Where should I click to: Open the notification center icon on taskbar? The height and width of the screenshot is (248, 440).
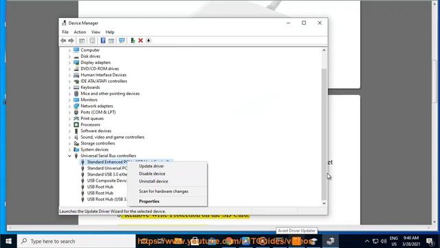[430, 241]
